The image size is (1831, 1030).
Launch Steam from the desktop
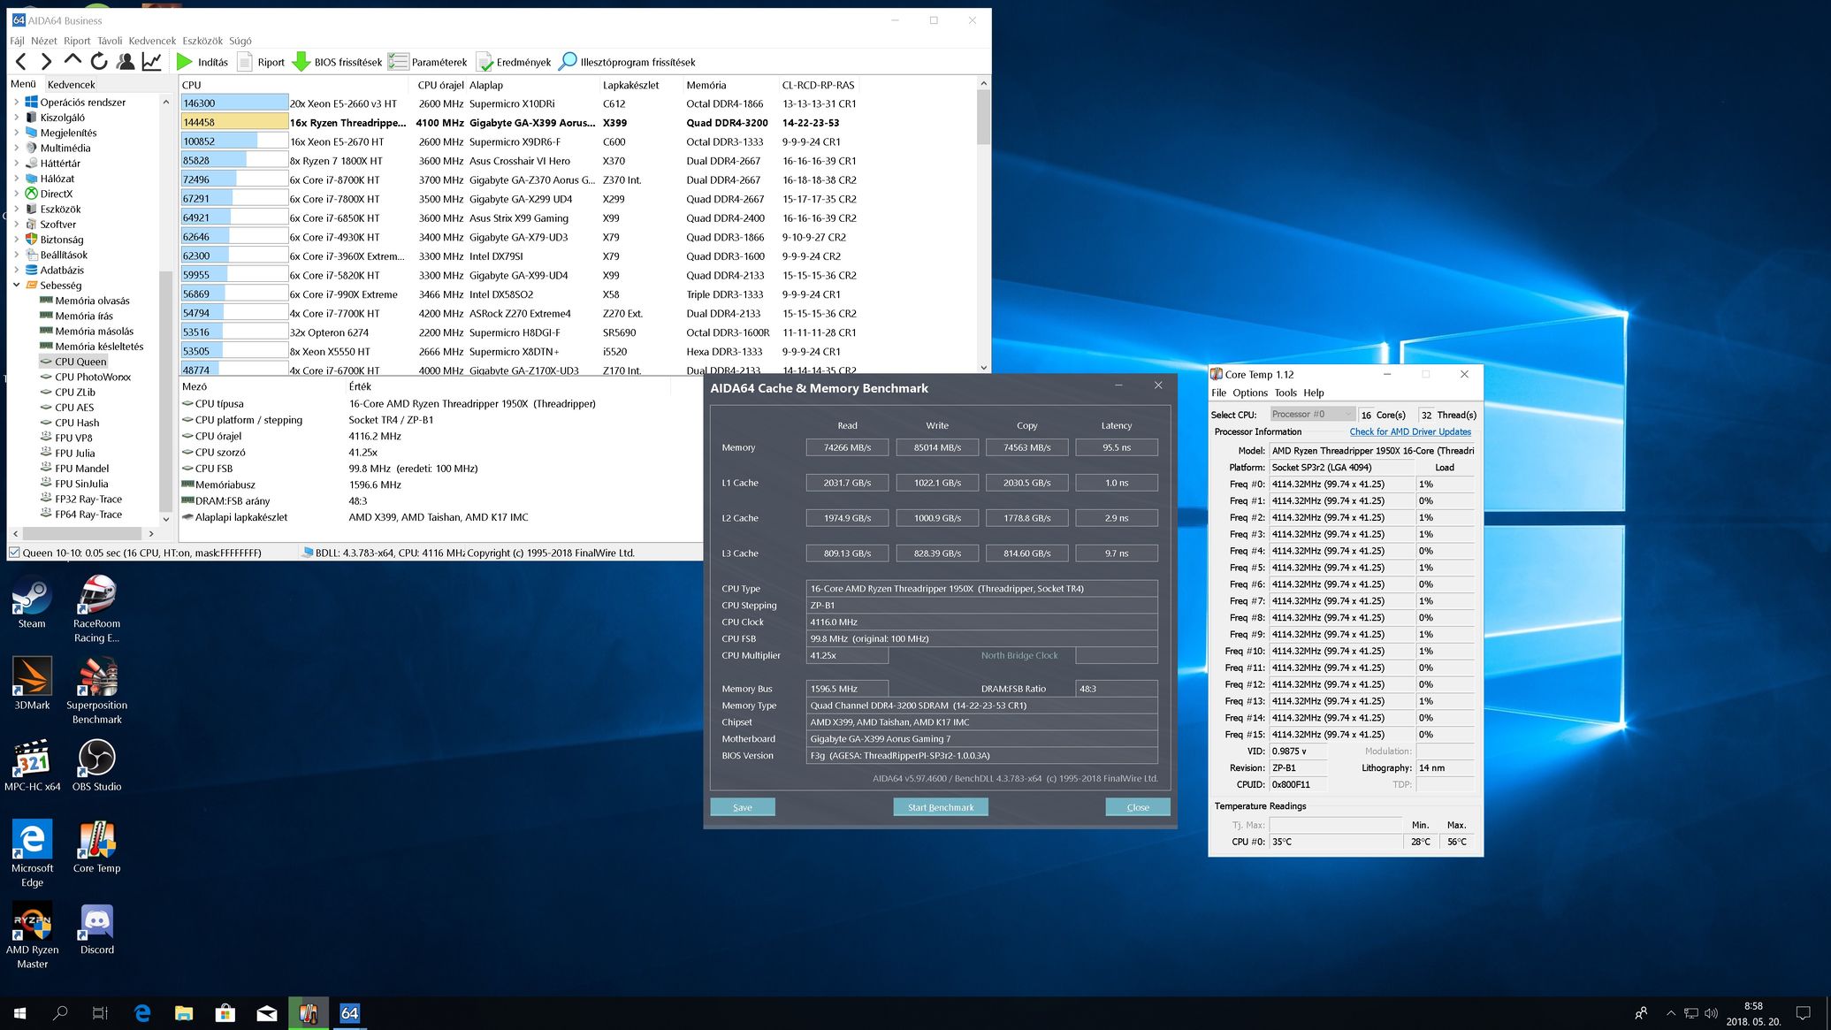(32, 603)
